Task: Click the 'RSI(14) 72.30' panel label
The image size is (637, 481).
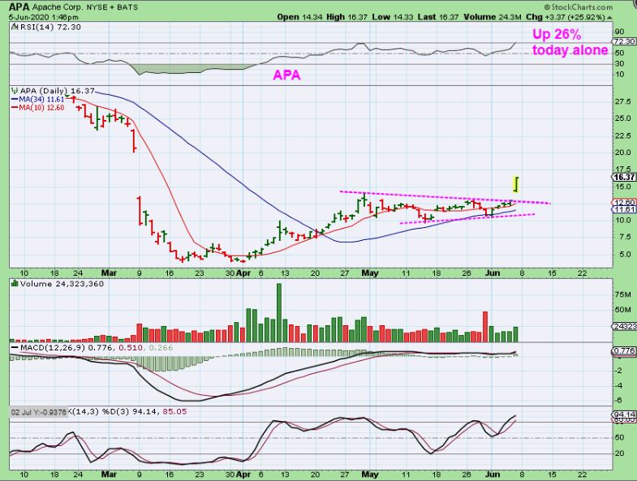Action: coord(49,27)
